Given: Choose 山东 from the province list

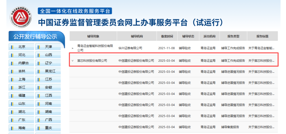Looking at the screenshot, I should point(21,104).
